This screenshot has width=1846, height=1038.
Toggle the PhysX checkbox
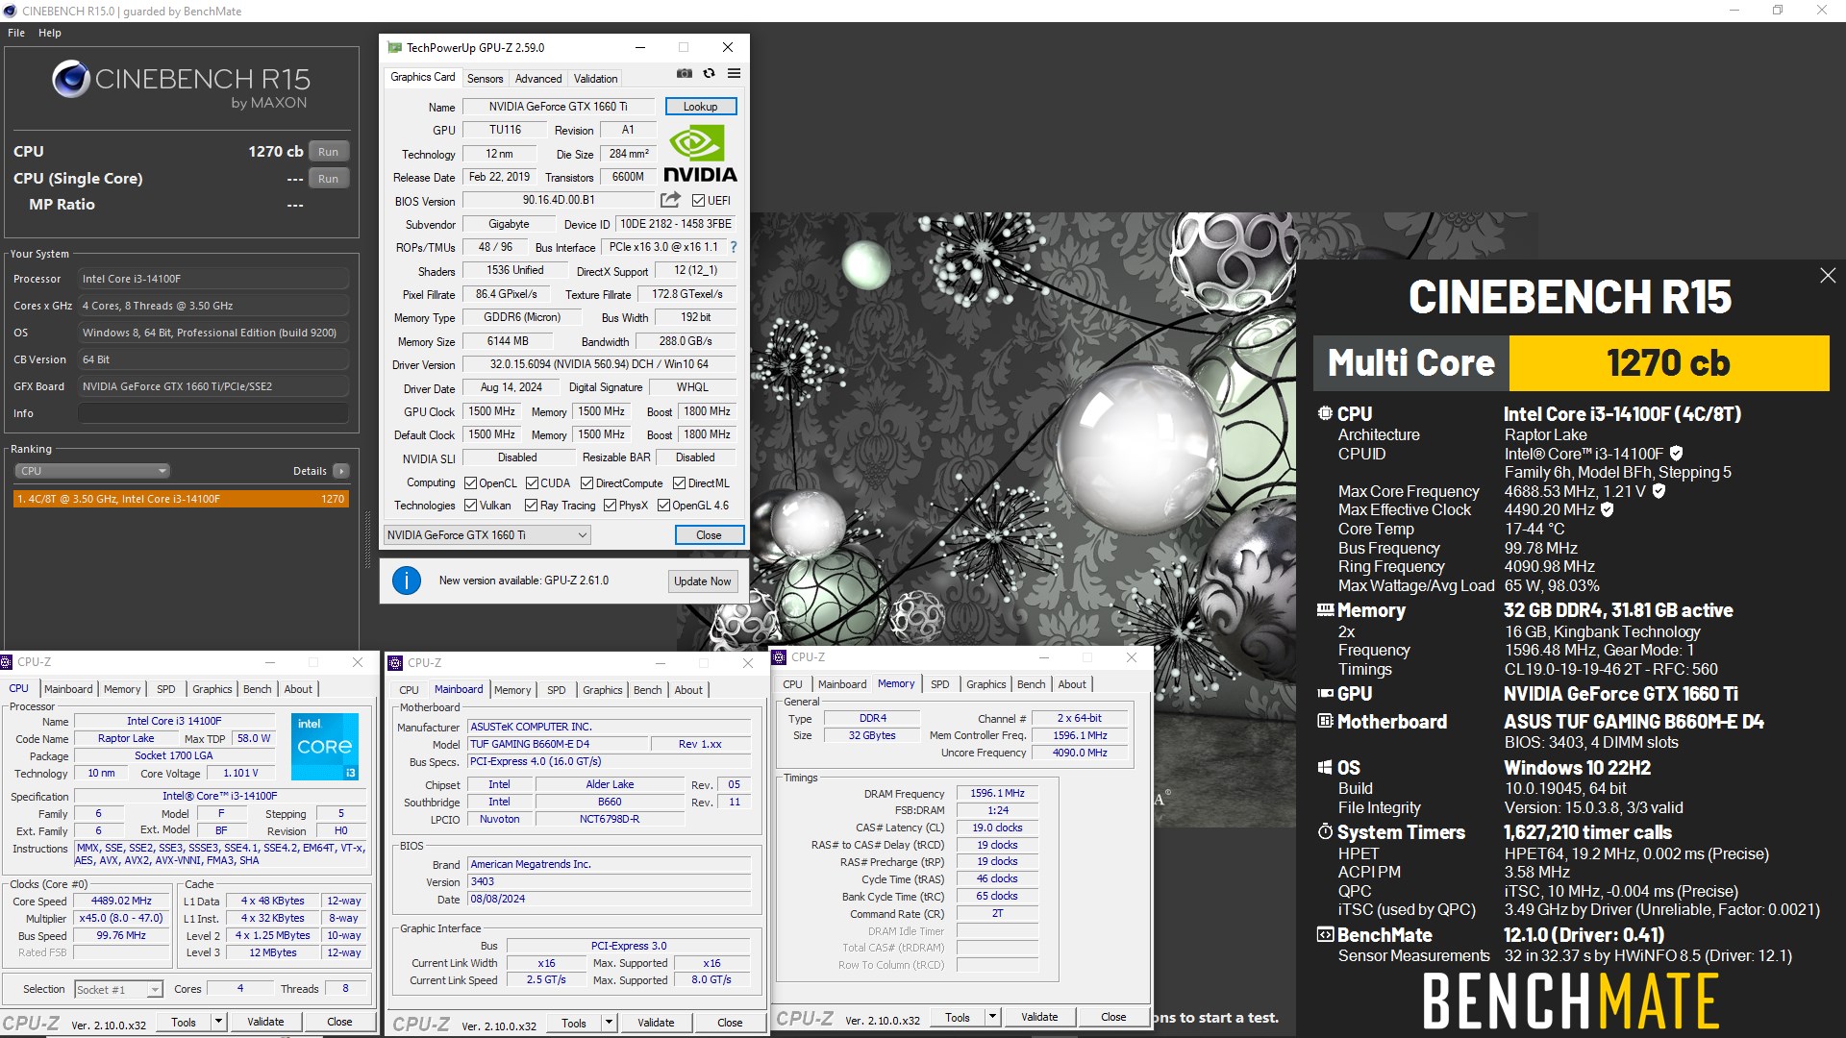point(610,506)
